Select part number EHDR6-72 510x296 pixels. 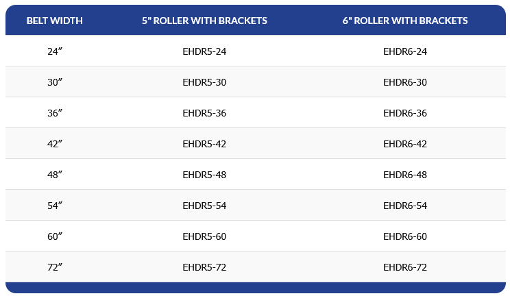click(405, 267)
